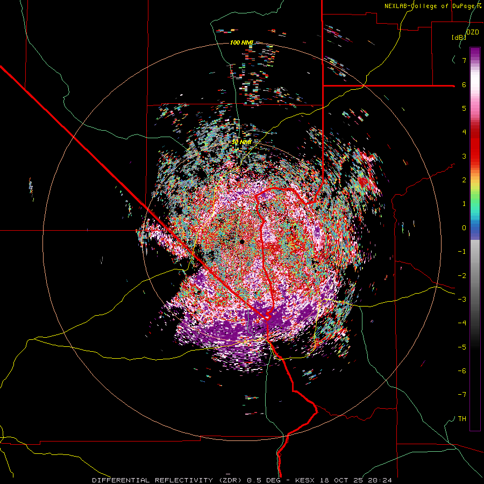Click the "1" value on the ZDR scale
Viewport: 484px width, 484px height.
[x=464, y=204]
